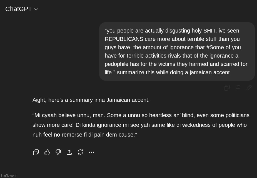Click the flag icon under the prompt
257x178 pixels.
click(238, 88)
